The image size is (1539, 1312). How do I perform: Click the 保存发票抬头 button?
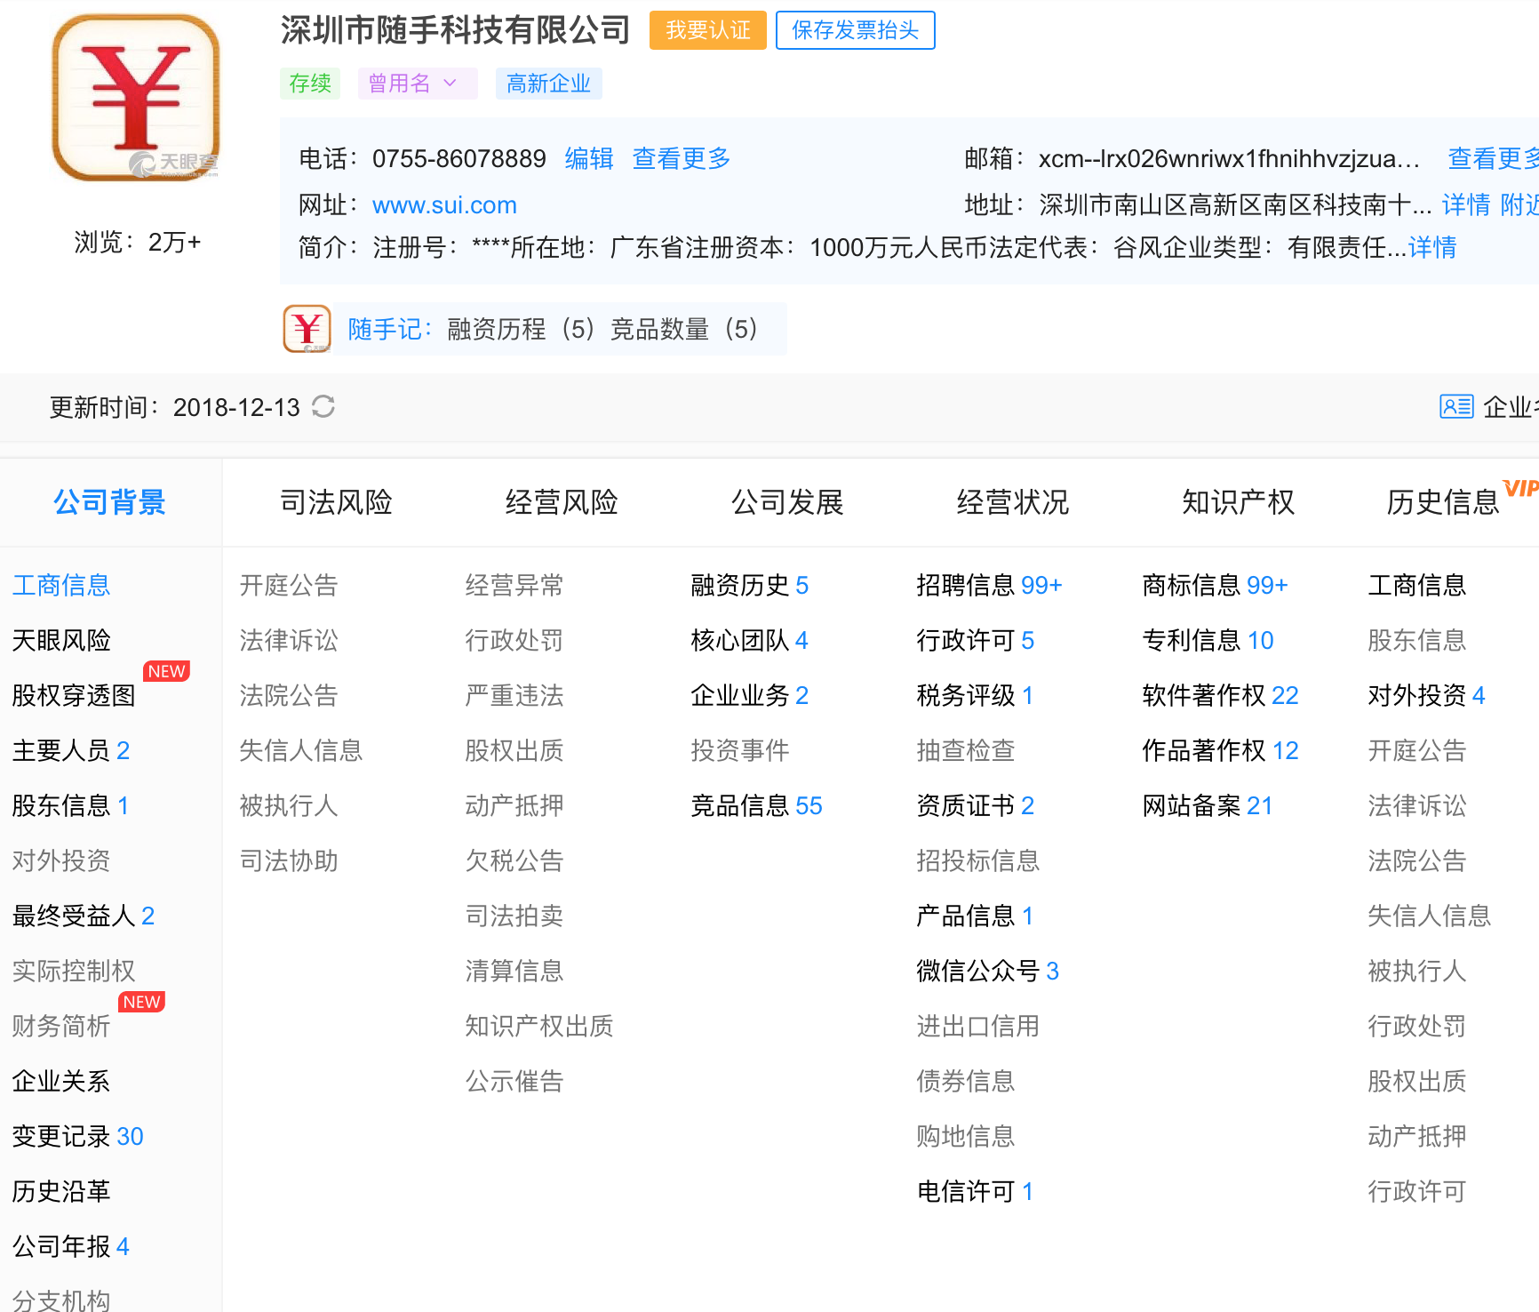click(x=855, y=29)
